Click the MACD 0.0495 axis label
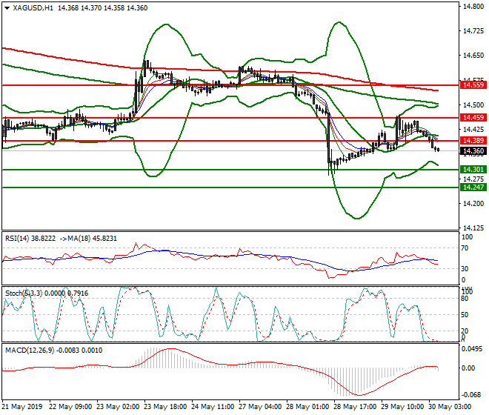This screenshot has width=489, height=415. [x=472, y=349]
